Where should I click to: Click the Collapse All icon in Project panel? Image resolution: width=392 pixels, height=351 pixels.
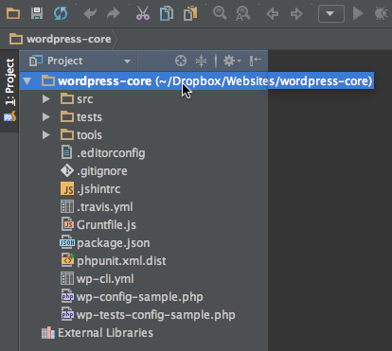click(x=201, y=61)
